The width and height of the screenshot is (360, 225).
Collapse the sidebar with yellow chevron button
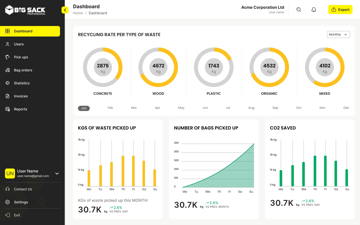pos(65,10)
